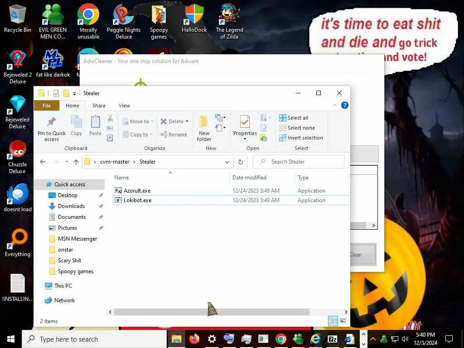The image size is (464, 348).
Task: Open 'doesnt load' Thunderbird shortcut
Action: click(18, 198)
